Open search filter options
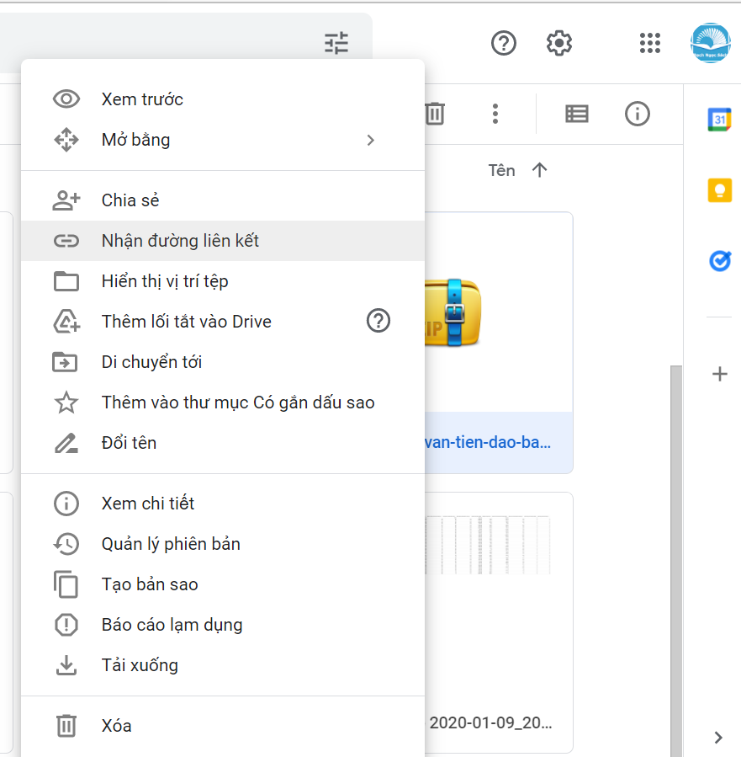This screenshot has width=741, height=757. coord(336,43)
